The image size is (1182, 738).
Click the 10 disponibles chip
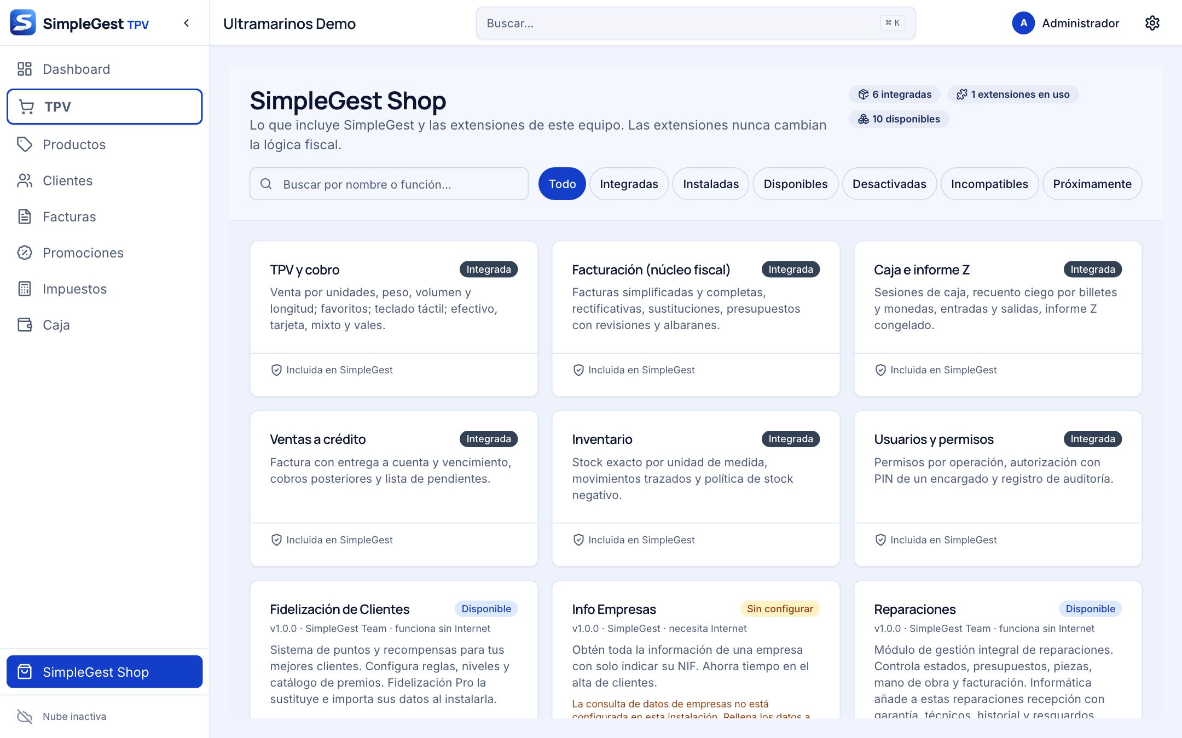point(899,119)
